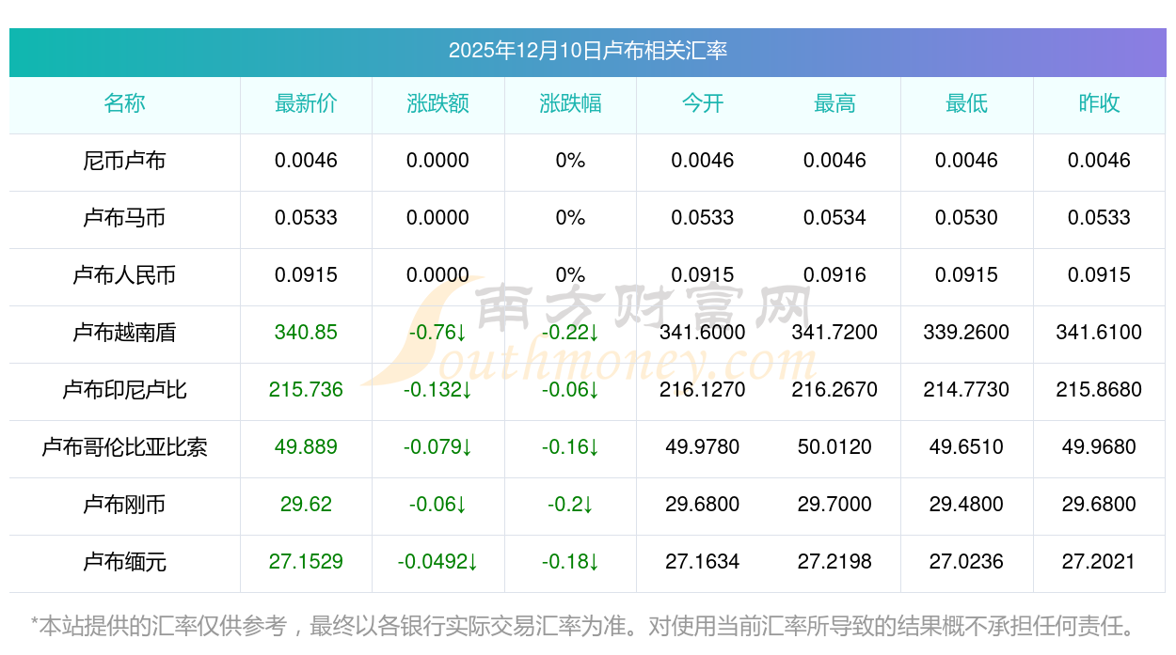Click the title 2025年12月10日卢布相关汇率
The height and width of the screenshot is (655, 1176).
[x=587, y=51]
